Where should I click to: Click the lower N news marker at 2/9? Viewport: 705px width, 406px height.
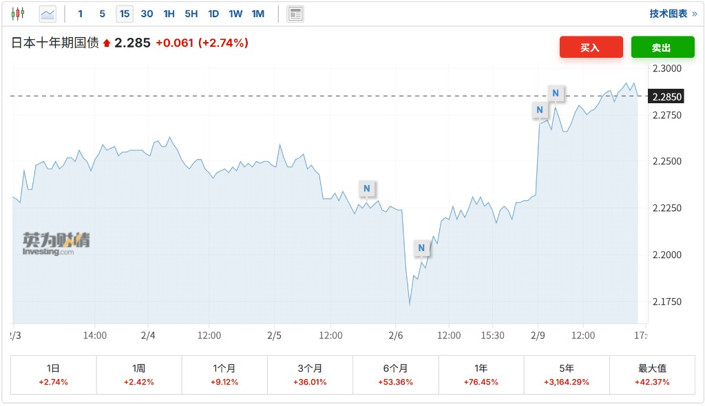pos(540,109)
